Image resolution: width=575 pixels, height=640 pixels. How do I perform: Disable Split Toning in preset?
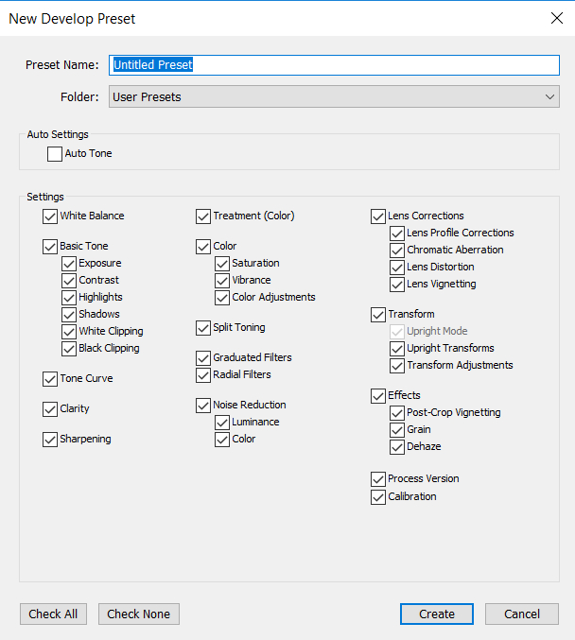(203, 328)
